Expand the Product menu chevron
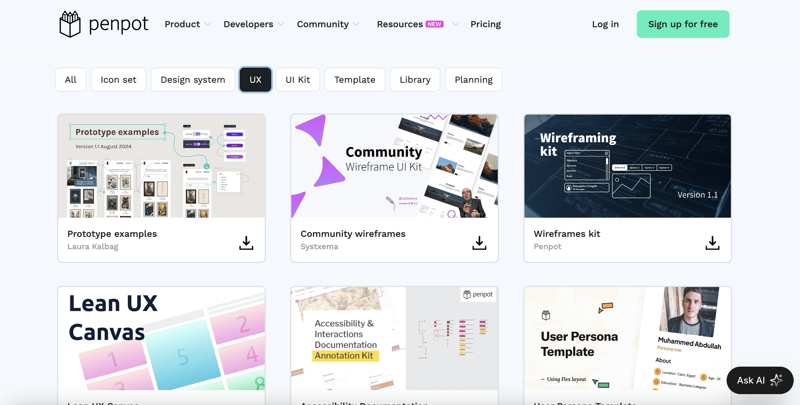The width and height of the screenshot is (800, 405). tap(208, 24)
